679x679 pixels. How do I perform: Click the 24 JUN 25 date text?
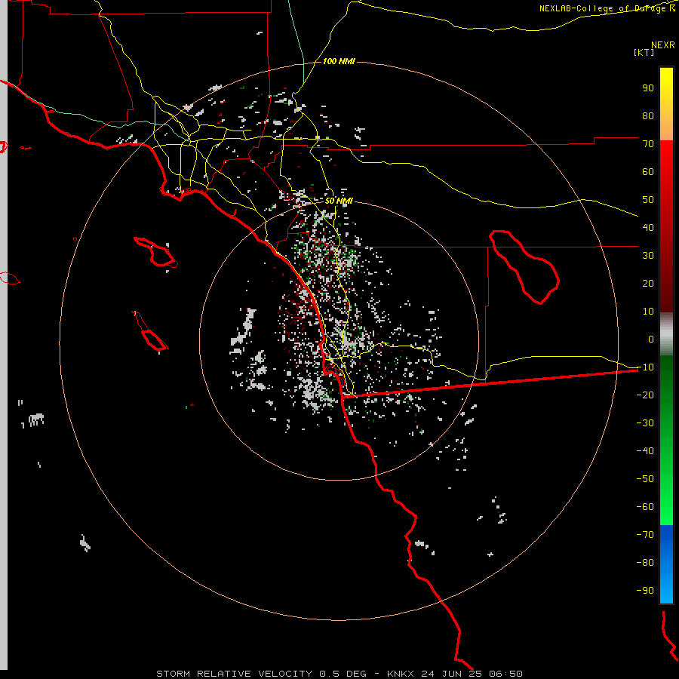click(x=452, y=674)
